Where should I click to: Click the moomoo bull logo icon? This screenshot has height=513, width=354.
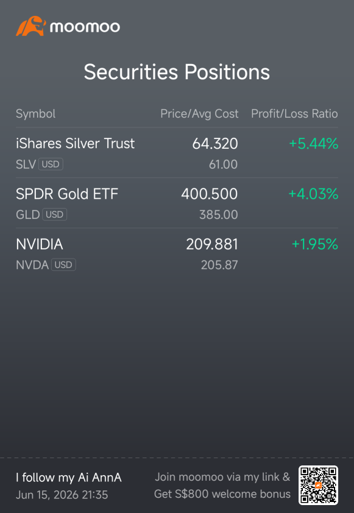[x=31, y=26]
